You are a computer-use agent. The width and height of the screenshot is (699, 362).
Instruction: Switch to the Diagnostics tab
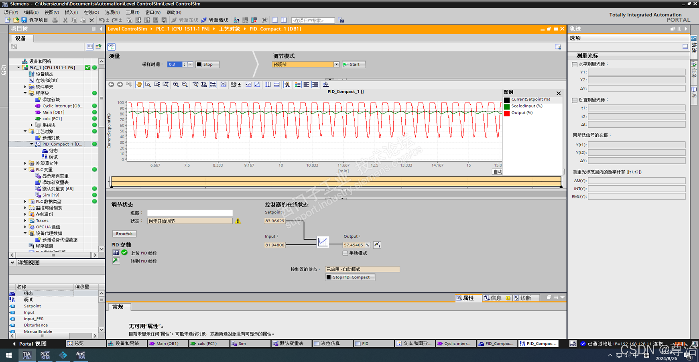523,298
